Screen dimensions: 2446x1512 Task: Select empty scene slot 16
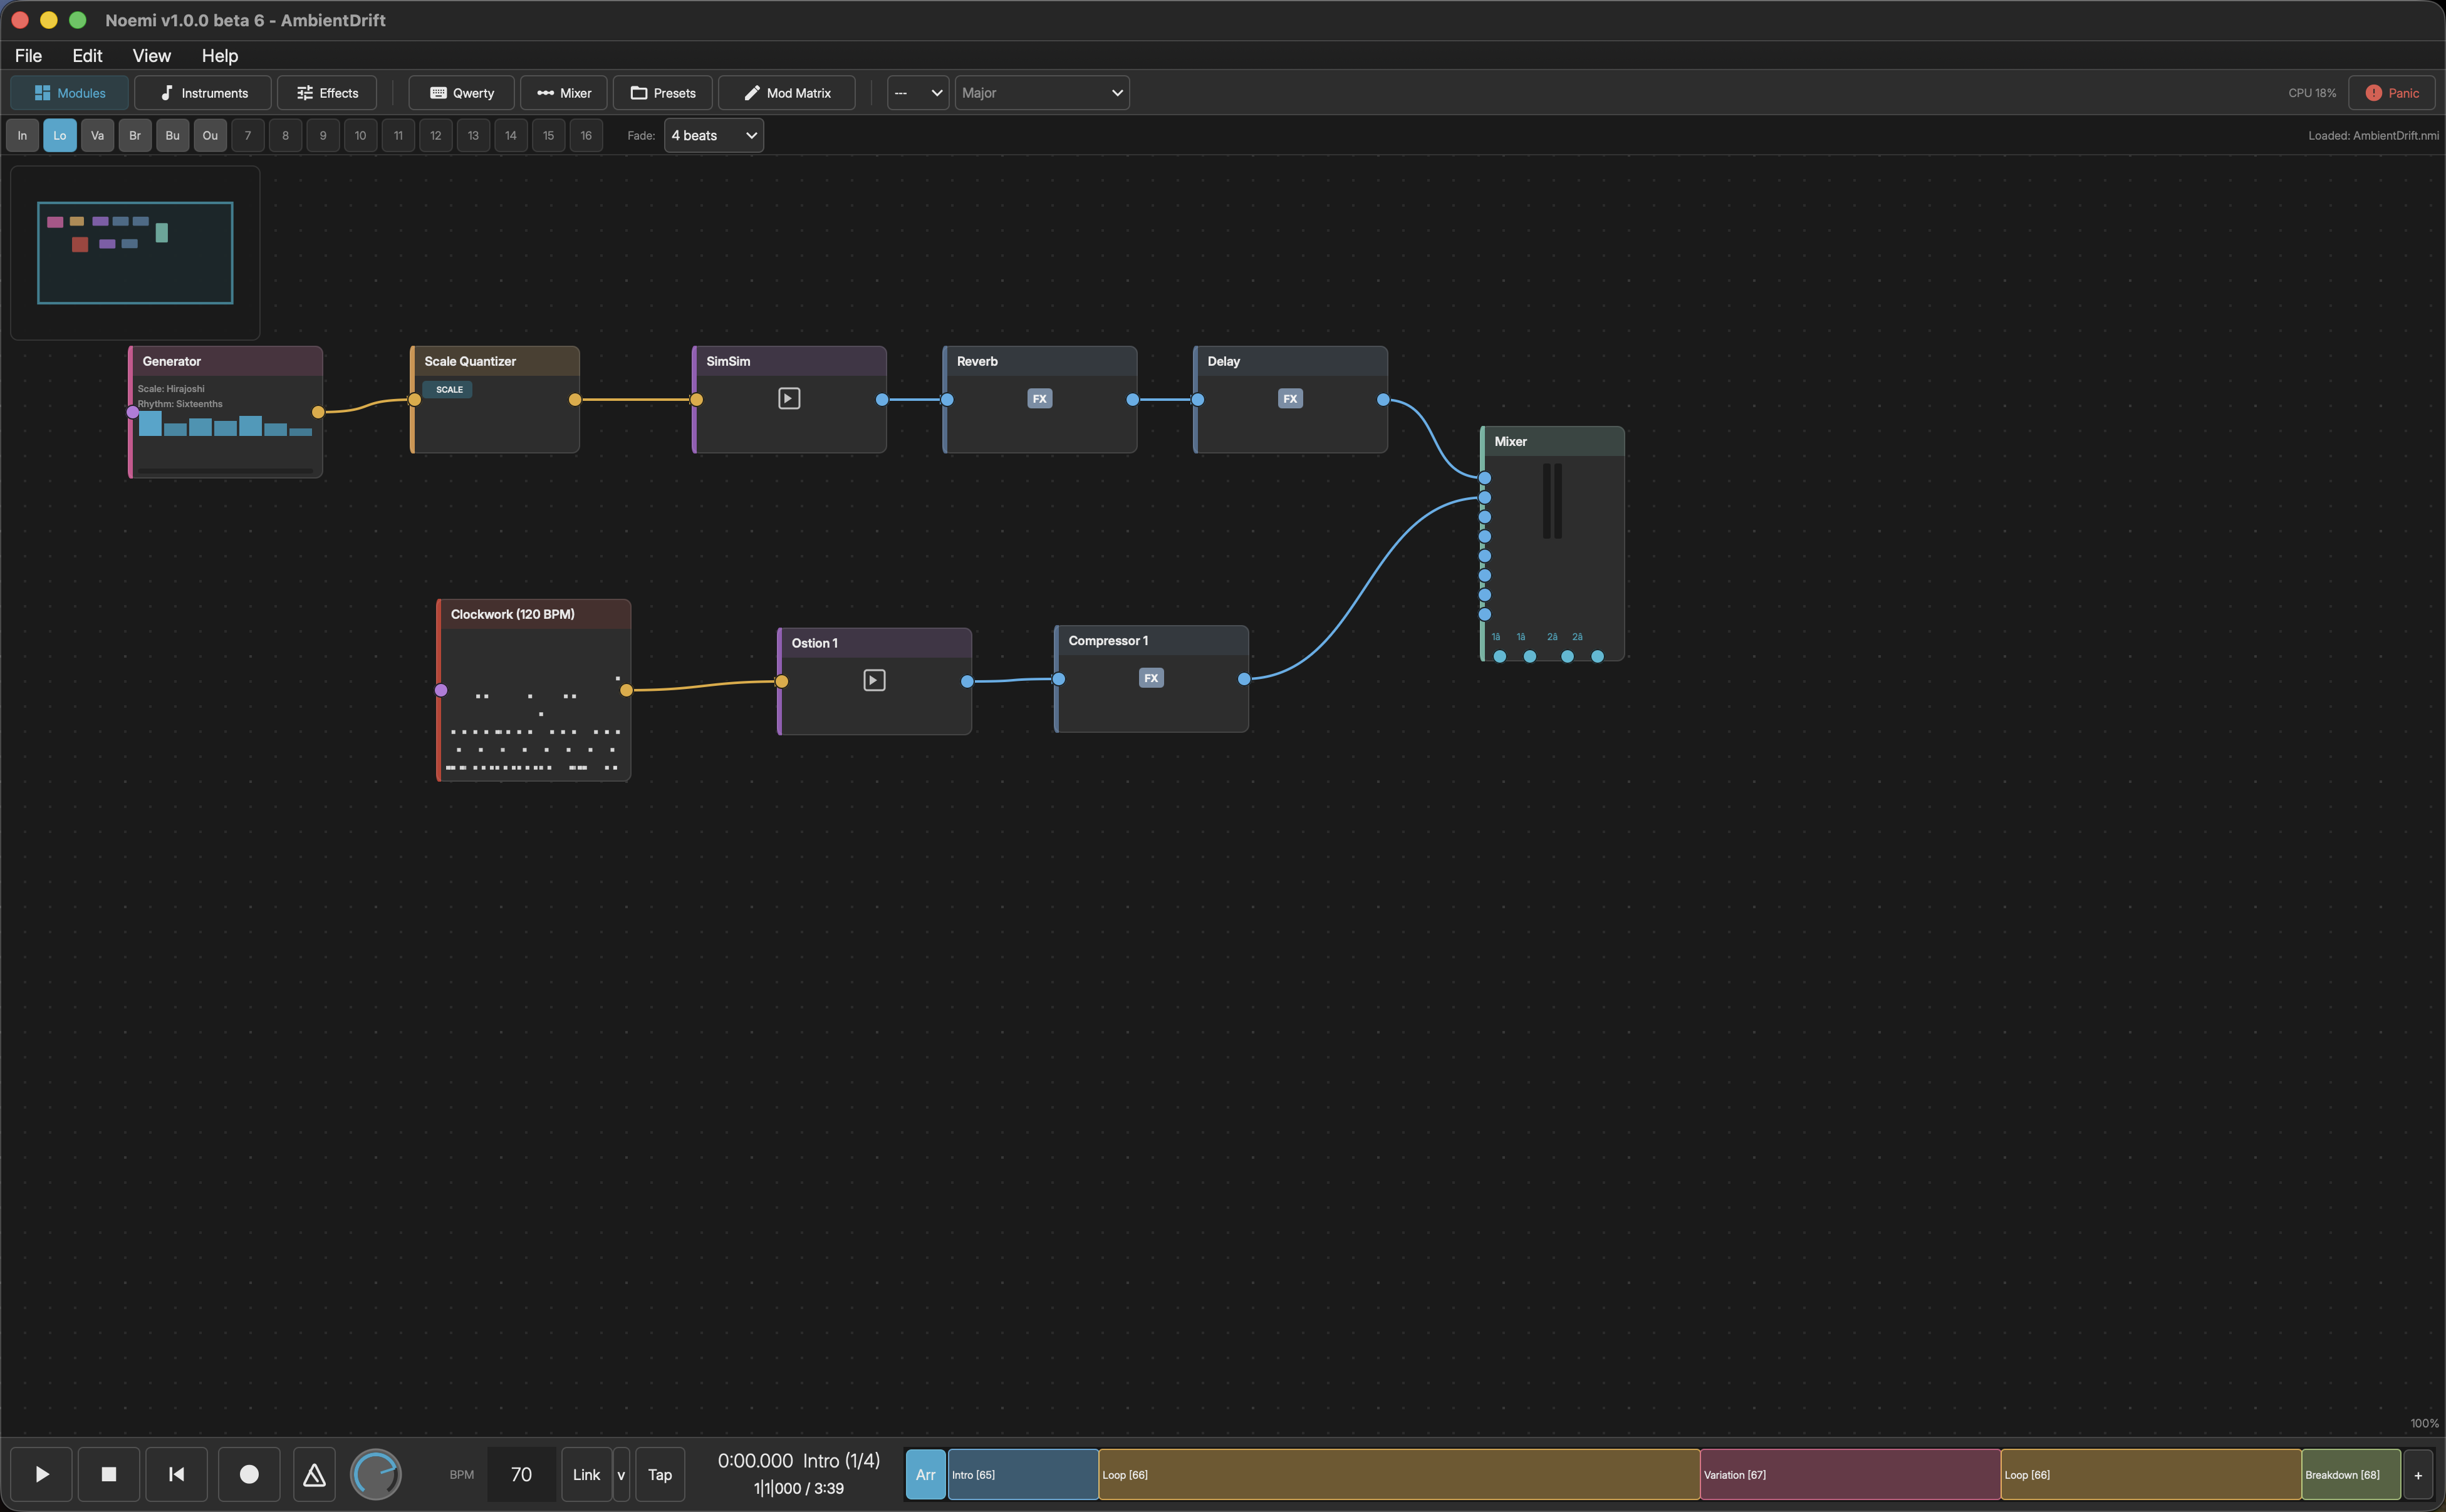point(586,136)
